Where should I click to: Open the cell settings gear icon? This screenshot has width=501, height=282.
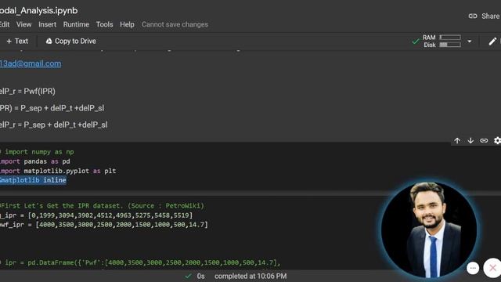[x=497, y=141]
